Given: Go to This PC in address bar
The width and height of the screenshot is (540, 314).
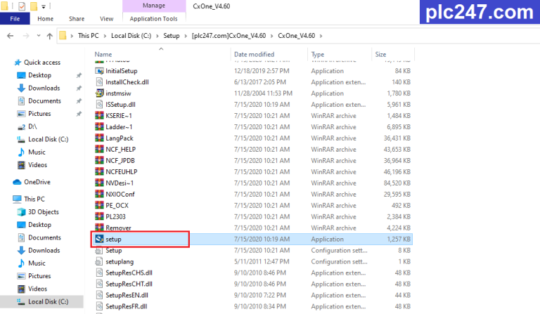Looking at the screenshot, I should [88, 36].
